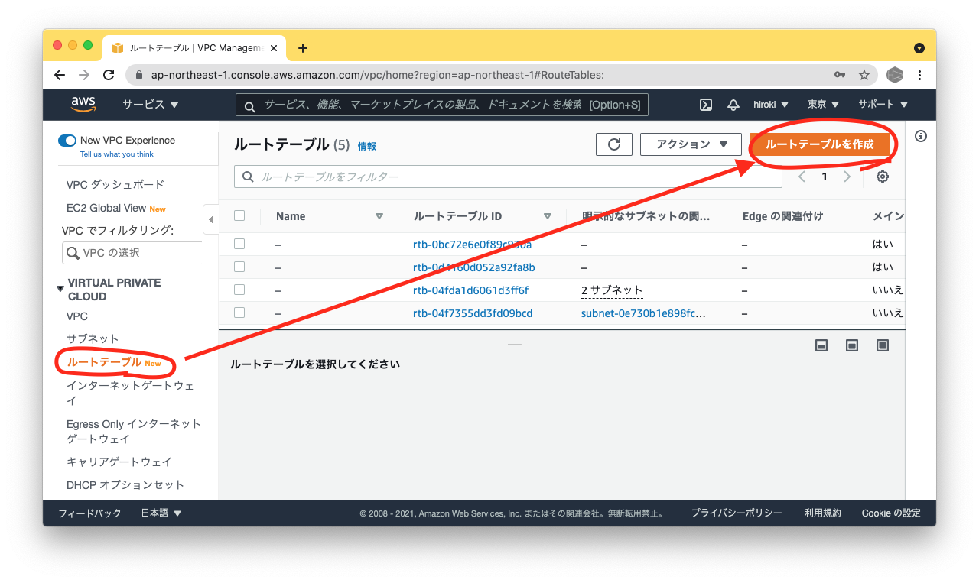Open the info panel on the right edge
The height and width of the screenshot is (583, 979).
click(921, 136)
